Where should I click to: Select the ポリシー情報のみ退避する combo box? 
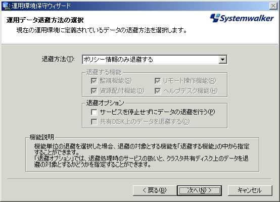pyautogui.click(x=155, y=60)
